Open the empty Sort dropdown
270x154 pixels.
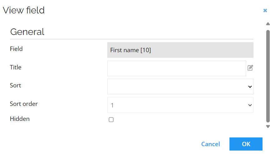tap(180, 87)
